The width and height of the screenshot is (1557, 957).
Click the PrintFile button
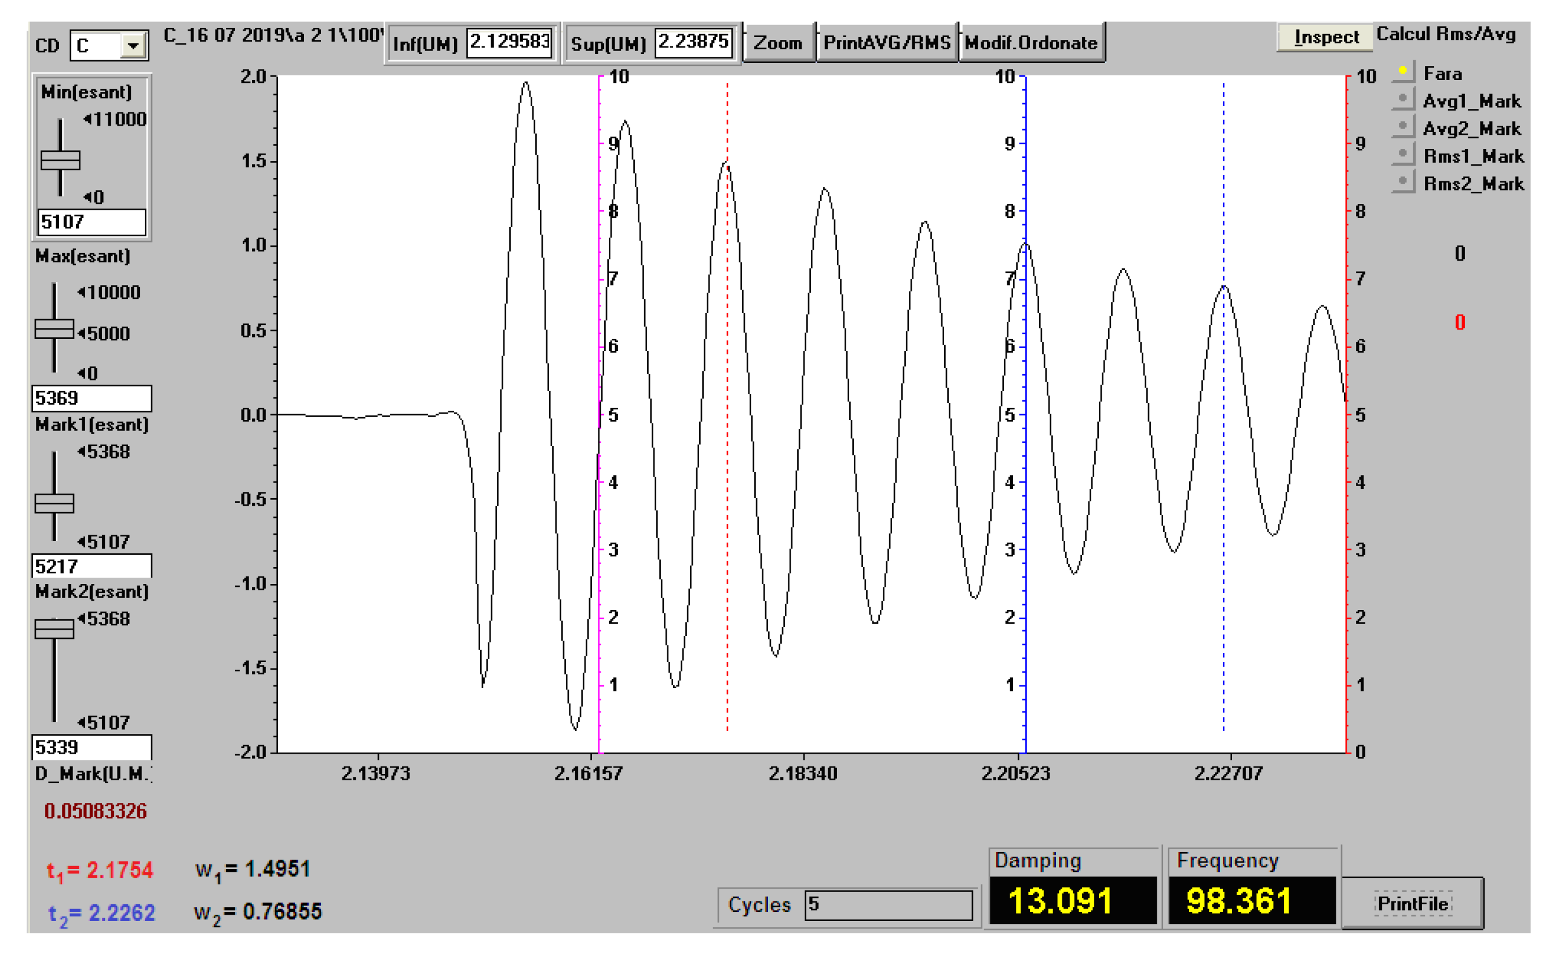pos(1413,904)
